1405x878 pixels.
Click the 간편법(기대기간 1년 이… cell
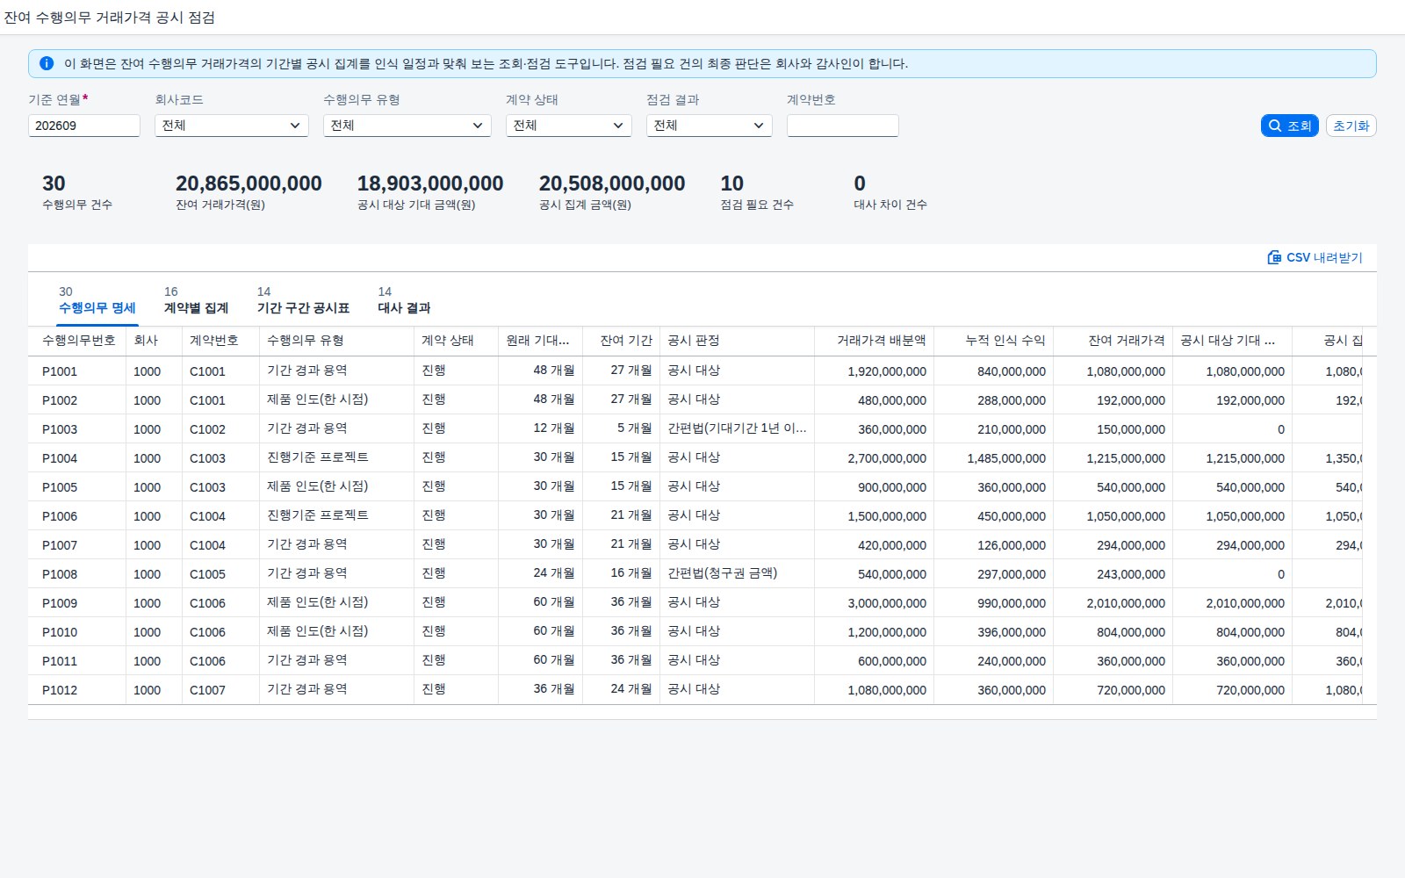point(737,429)
